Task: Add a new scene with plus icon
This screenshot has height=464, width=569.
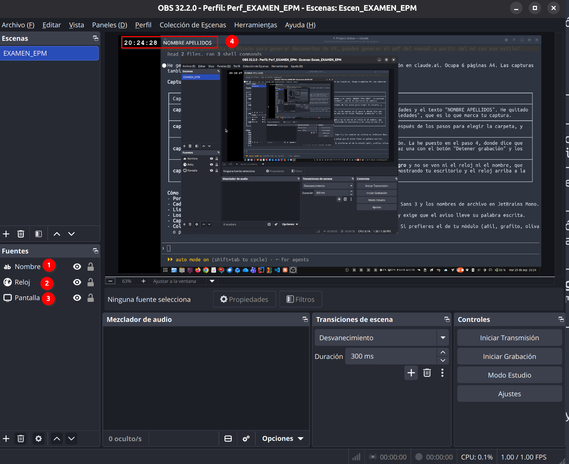Action: click(6, 234)
